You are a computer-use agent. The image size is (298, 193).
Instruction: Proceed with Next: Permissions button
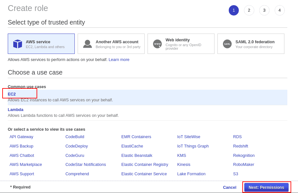pos(266,187)
